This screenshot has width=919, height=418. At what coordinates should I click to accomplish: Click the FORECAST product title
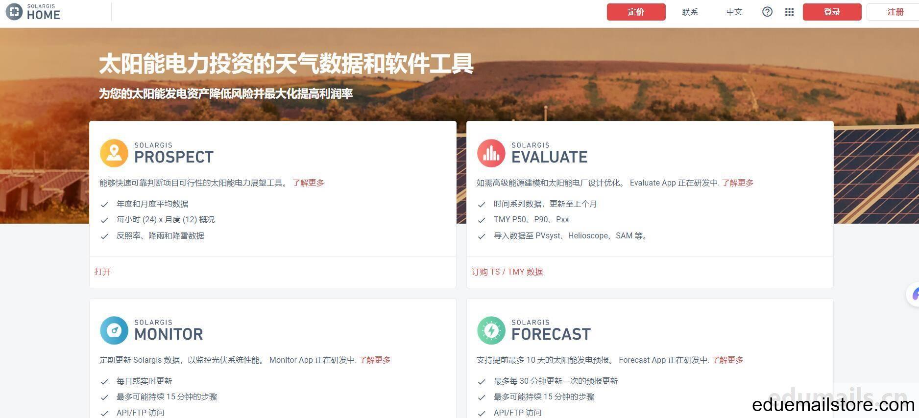pyautogui.click(x=551, y=334)
